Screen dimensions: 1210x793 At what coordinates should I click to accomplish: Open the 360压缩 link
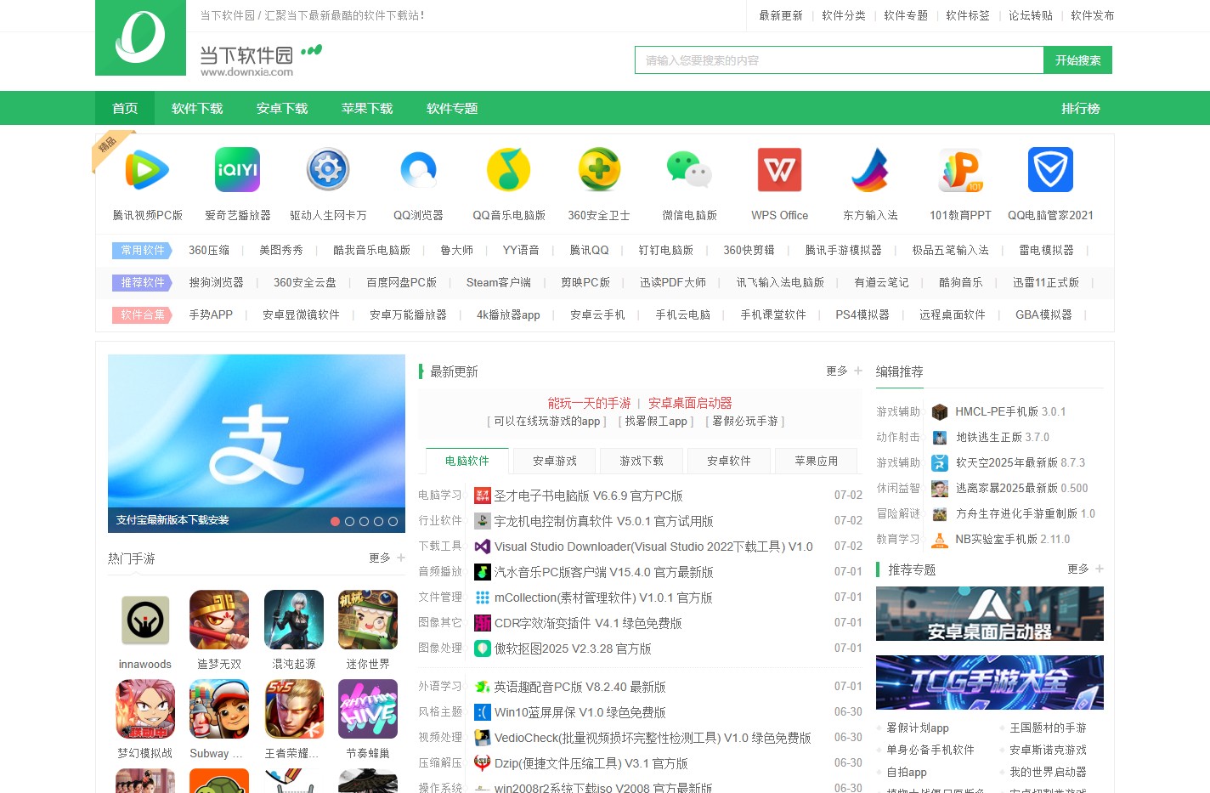209,250
